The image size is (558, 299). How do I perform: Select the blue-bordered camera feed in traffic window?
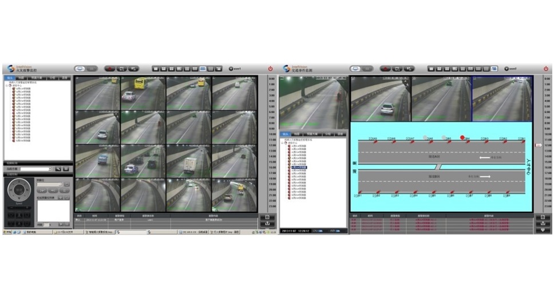coord(502,98)
